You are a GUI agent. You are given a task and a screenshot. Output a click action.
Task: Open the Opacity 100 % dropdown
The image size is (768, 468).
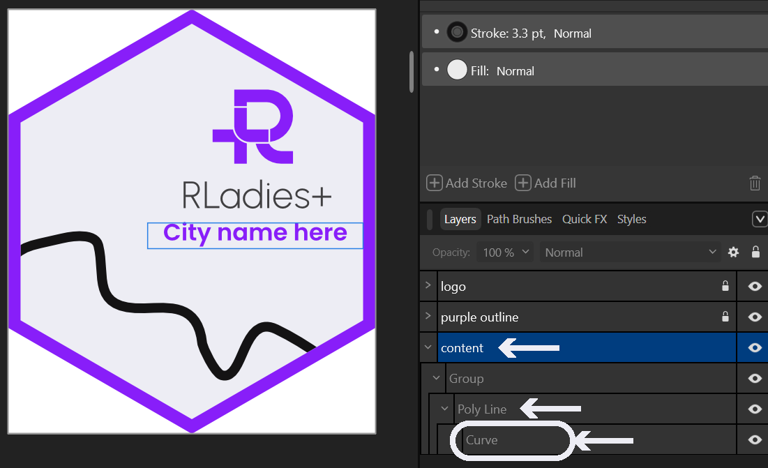click(x=505, y=252)
